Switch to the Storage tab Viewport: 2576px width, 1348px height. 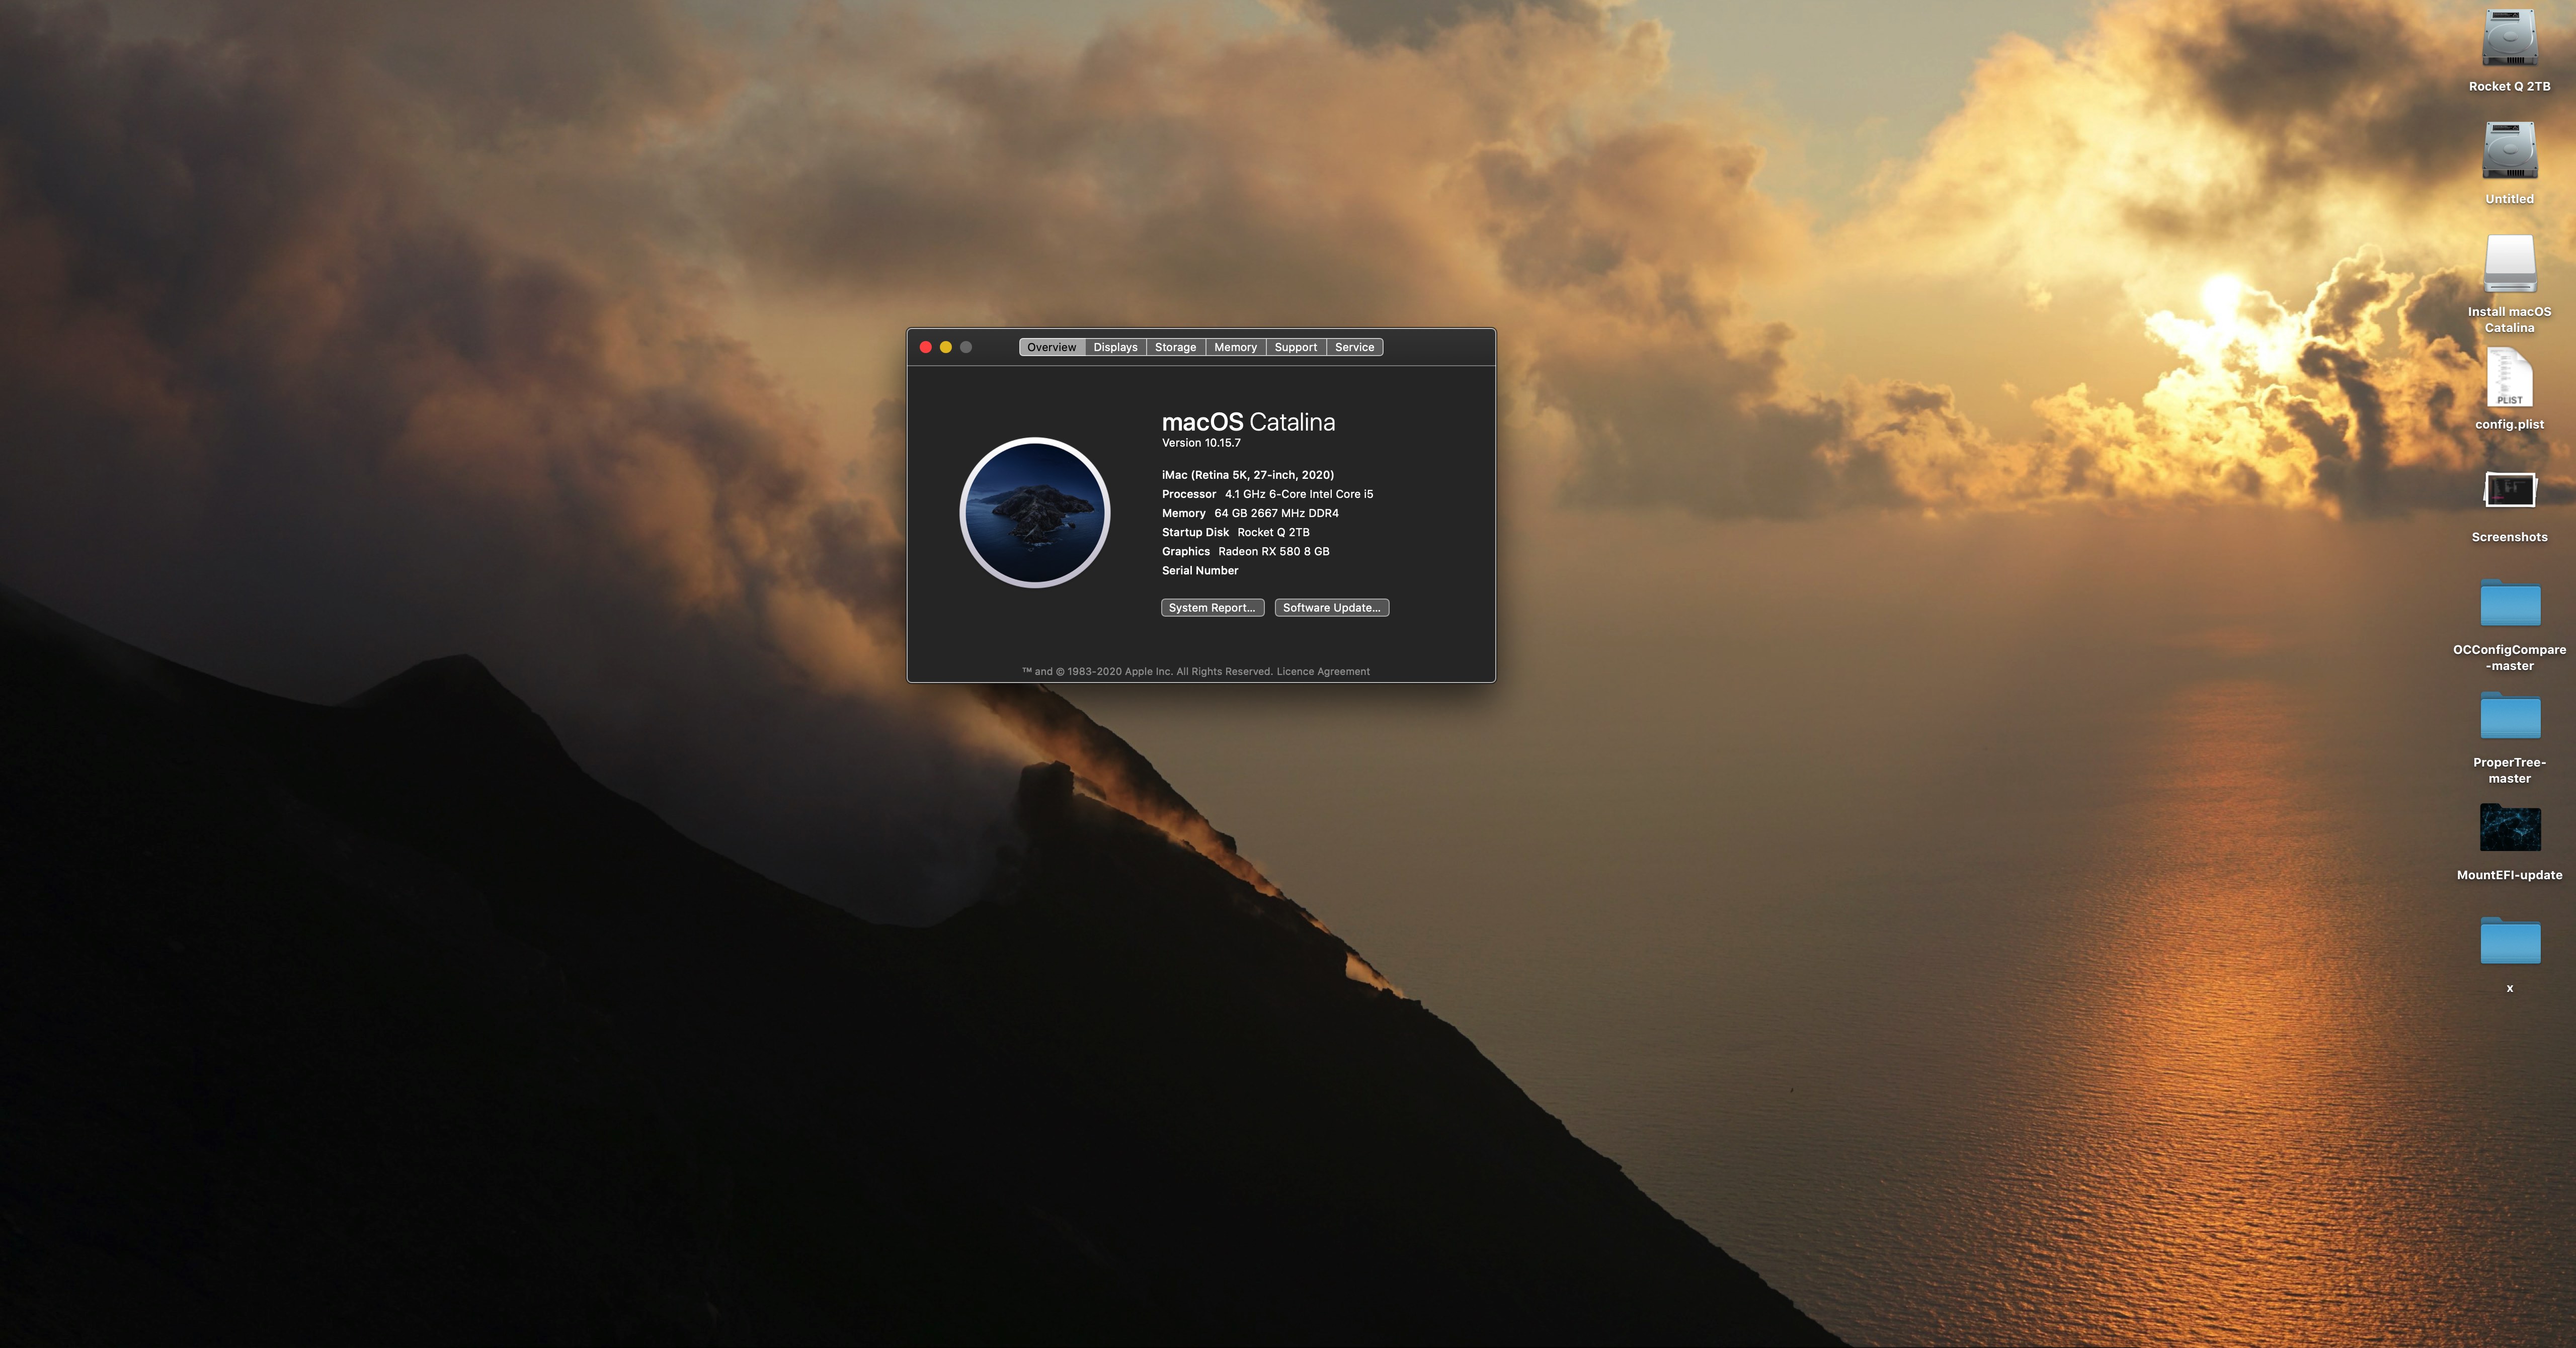coord(1175,347)
